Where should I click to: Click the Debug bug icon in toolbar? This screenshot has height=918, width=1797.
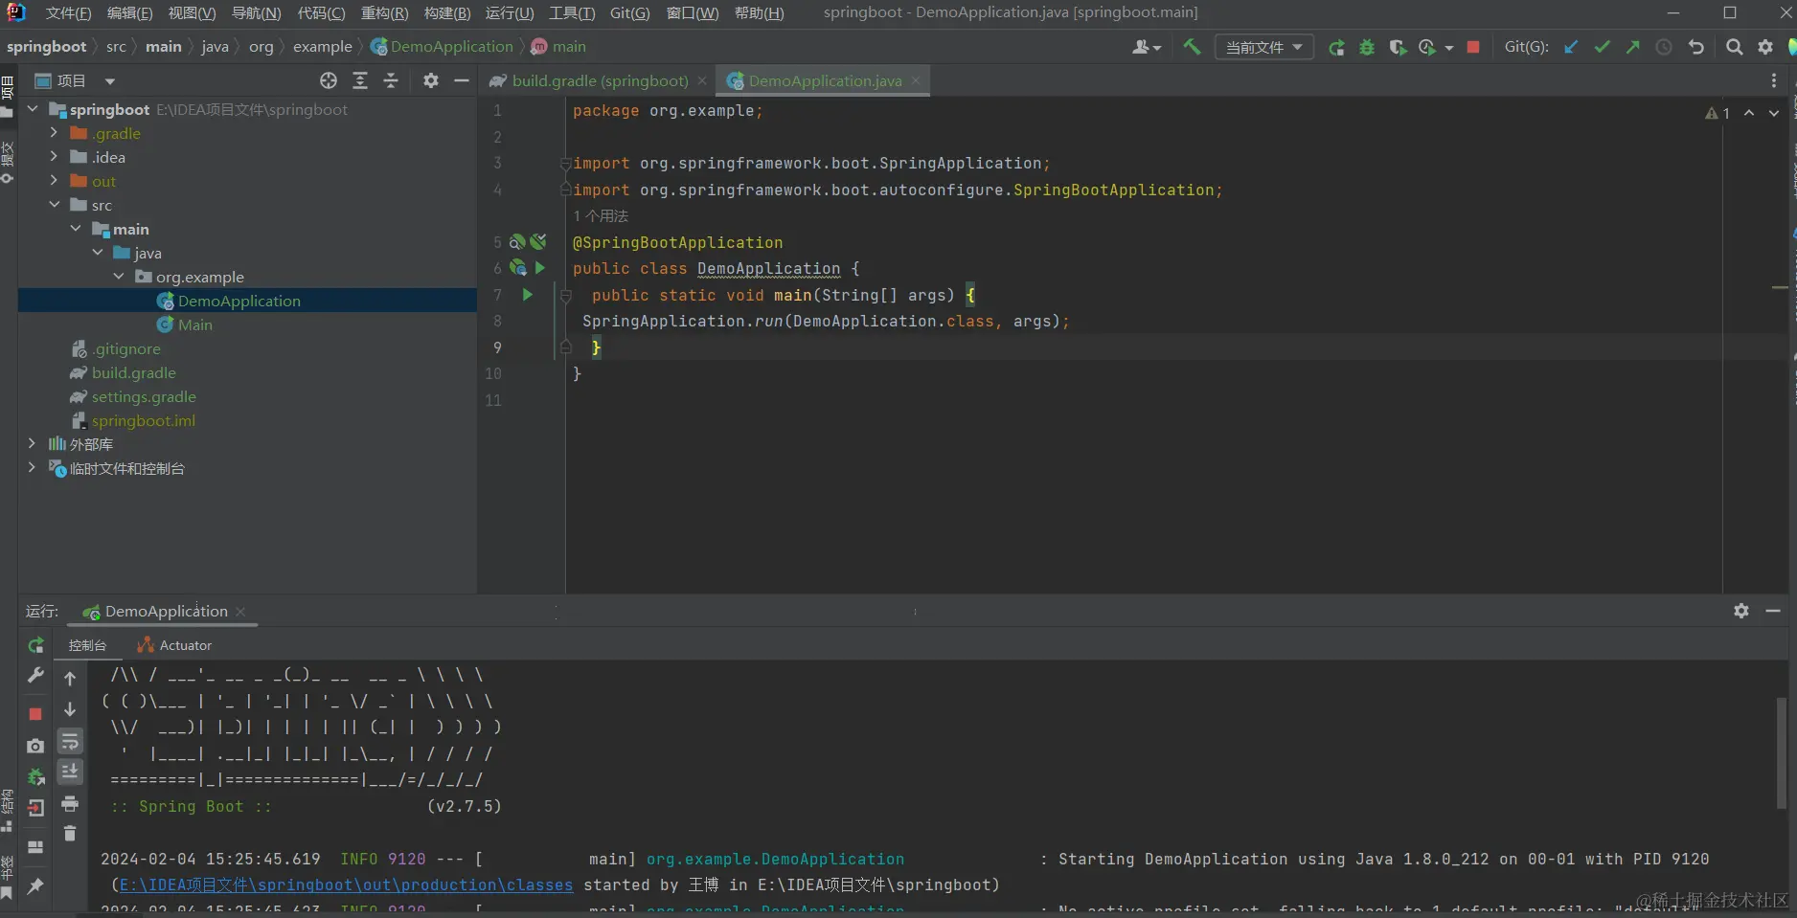1367,47
